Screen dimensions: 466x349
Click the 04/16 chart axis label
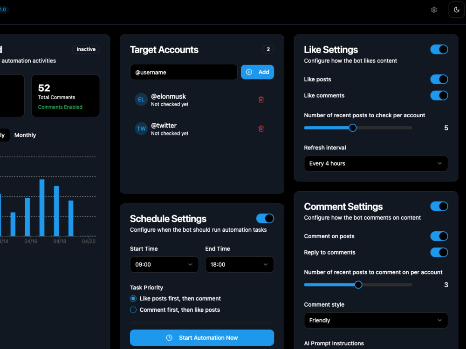point(31,242)
